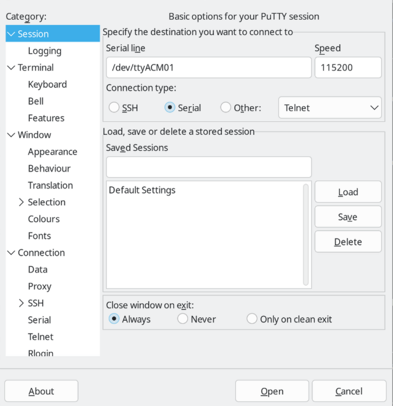Expand the SSH category tree node
The width and height of the screenshot is (393, 406).
22,303
